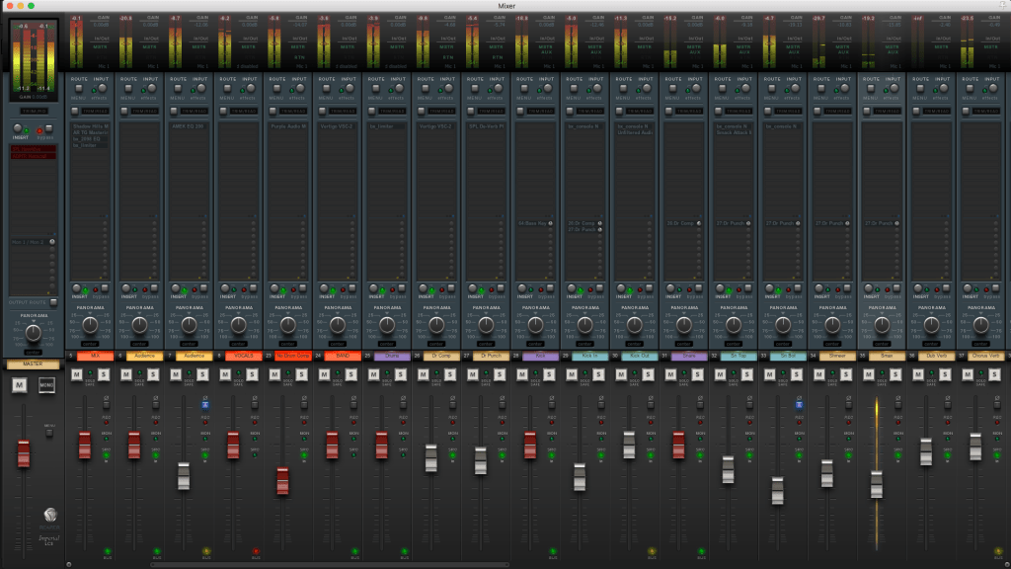The width and height of the screenshot is (1011, 569).
Task: Click the Shmeer channel fader handle
Action: coord(826,472)
